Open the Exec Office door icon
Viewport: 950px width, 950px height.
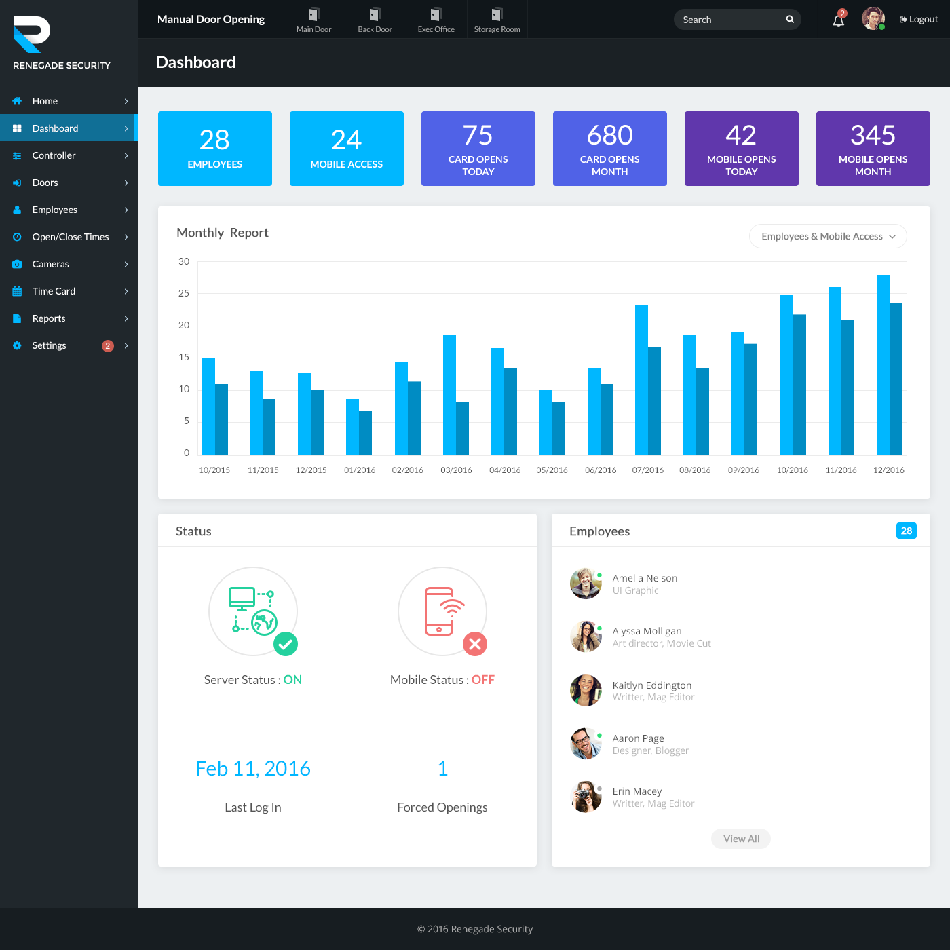(435, 19)
